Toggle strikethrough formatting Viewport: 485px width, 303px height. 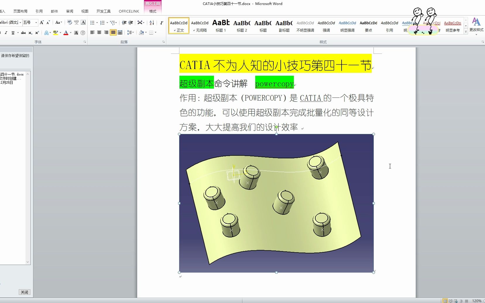pyautogui.click(x=23, y=33)
